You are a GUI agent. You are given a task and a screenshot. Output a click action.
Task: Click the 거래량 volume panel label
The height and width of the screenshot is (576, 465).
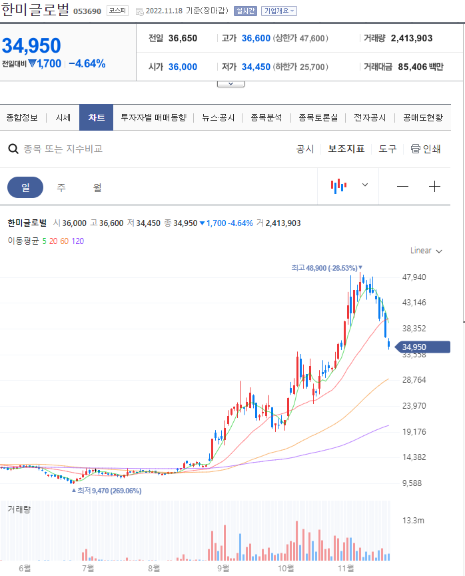[x=19, y=509]
